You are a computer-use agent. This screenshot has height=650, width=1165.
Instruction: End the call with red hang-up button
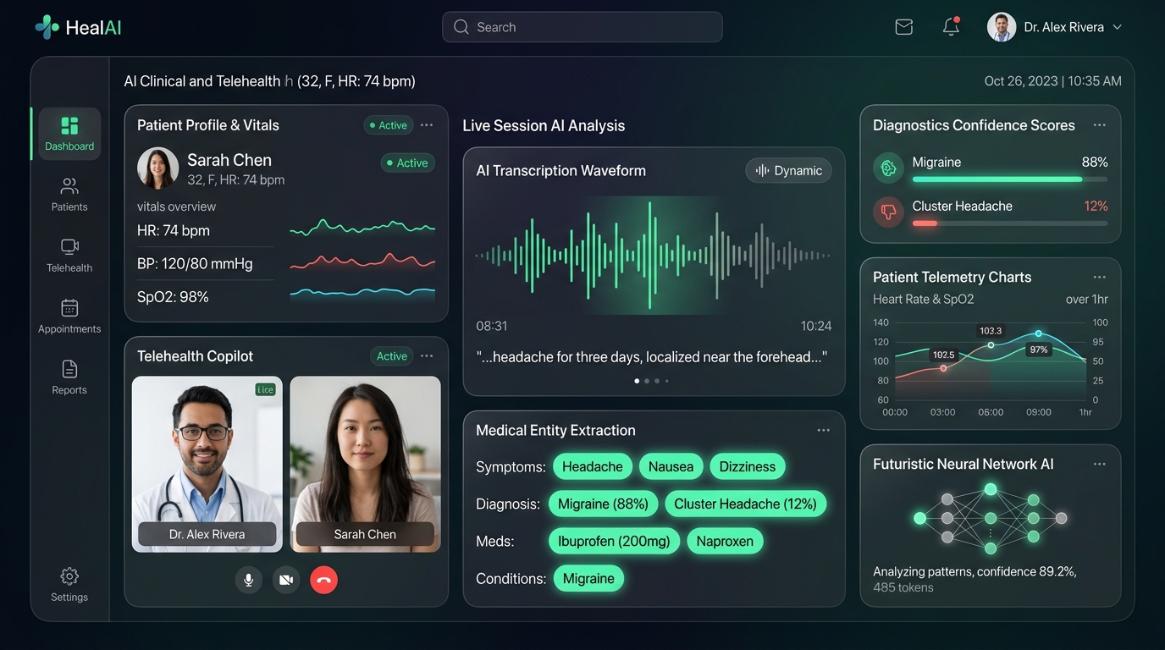click(323, 580)
